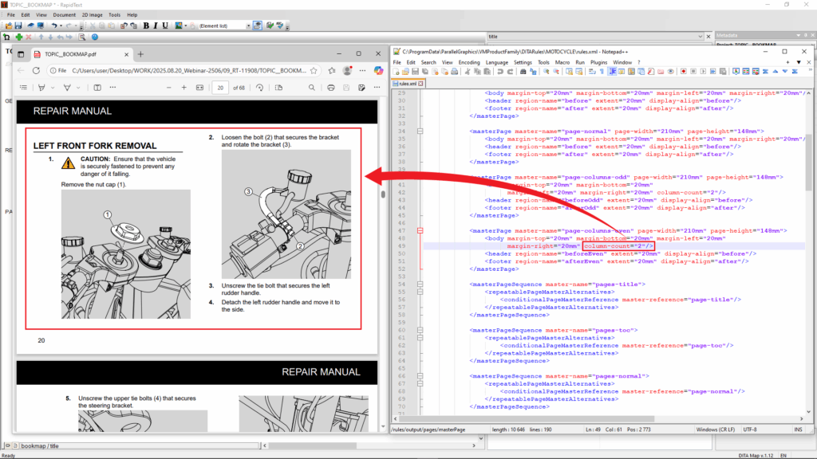Save rules.xml with the Save All icon
817x459 pixels.
coord(424,73)
